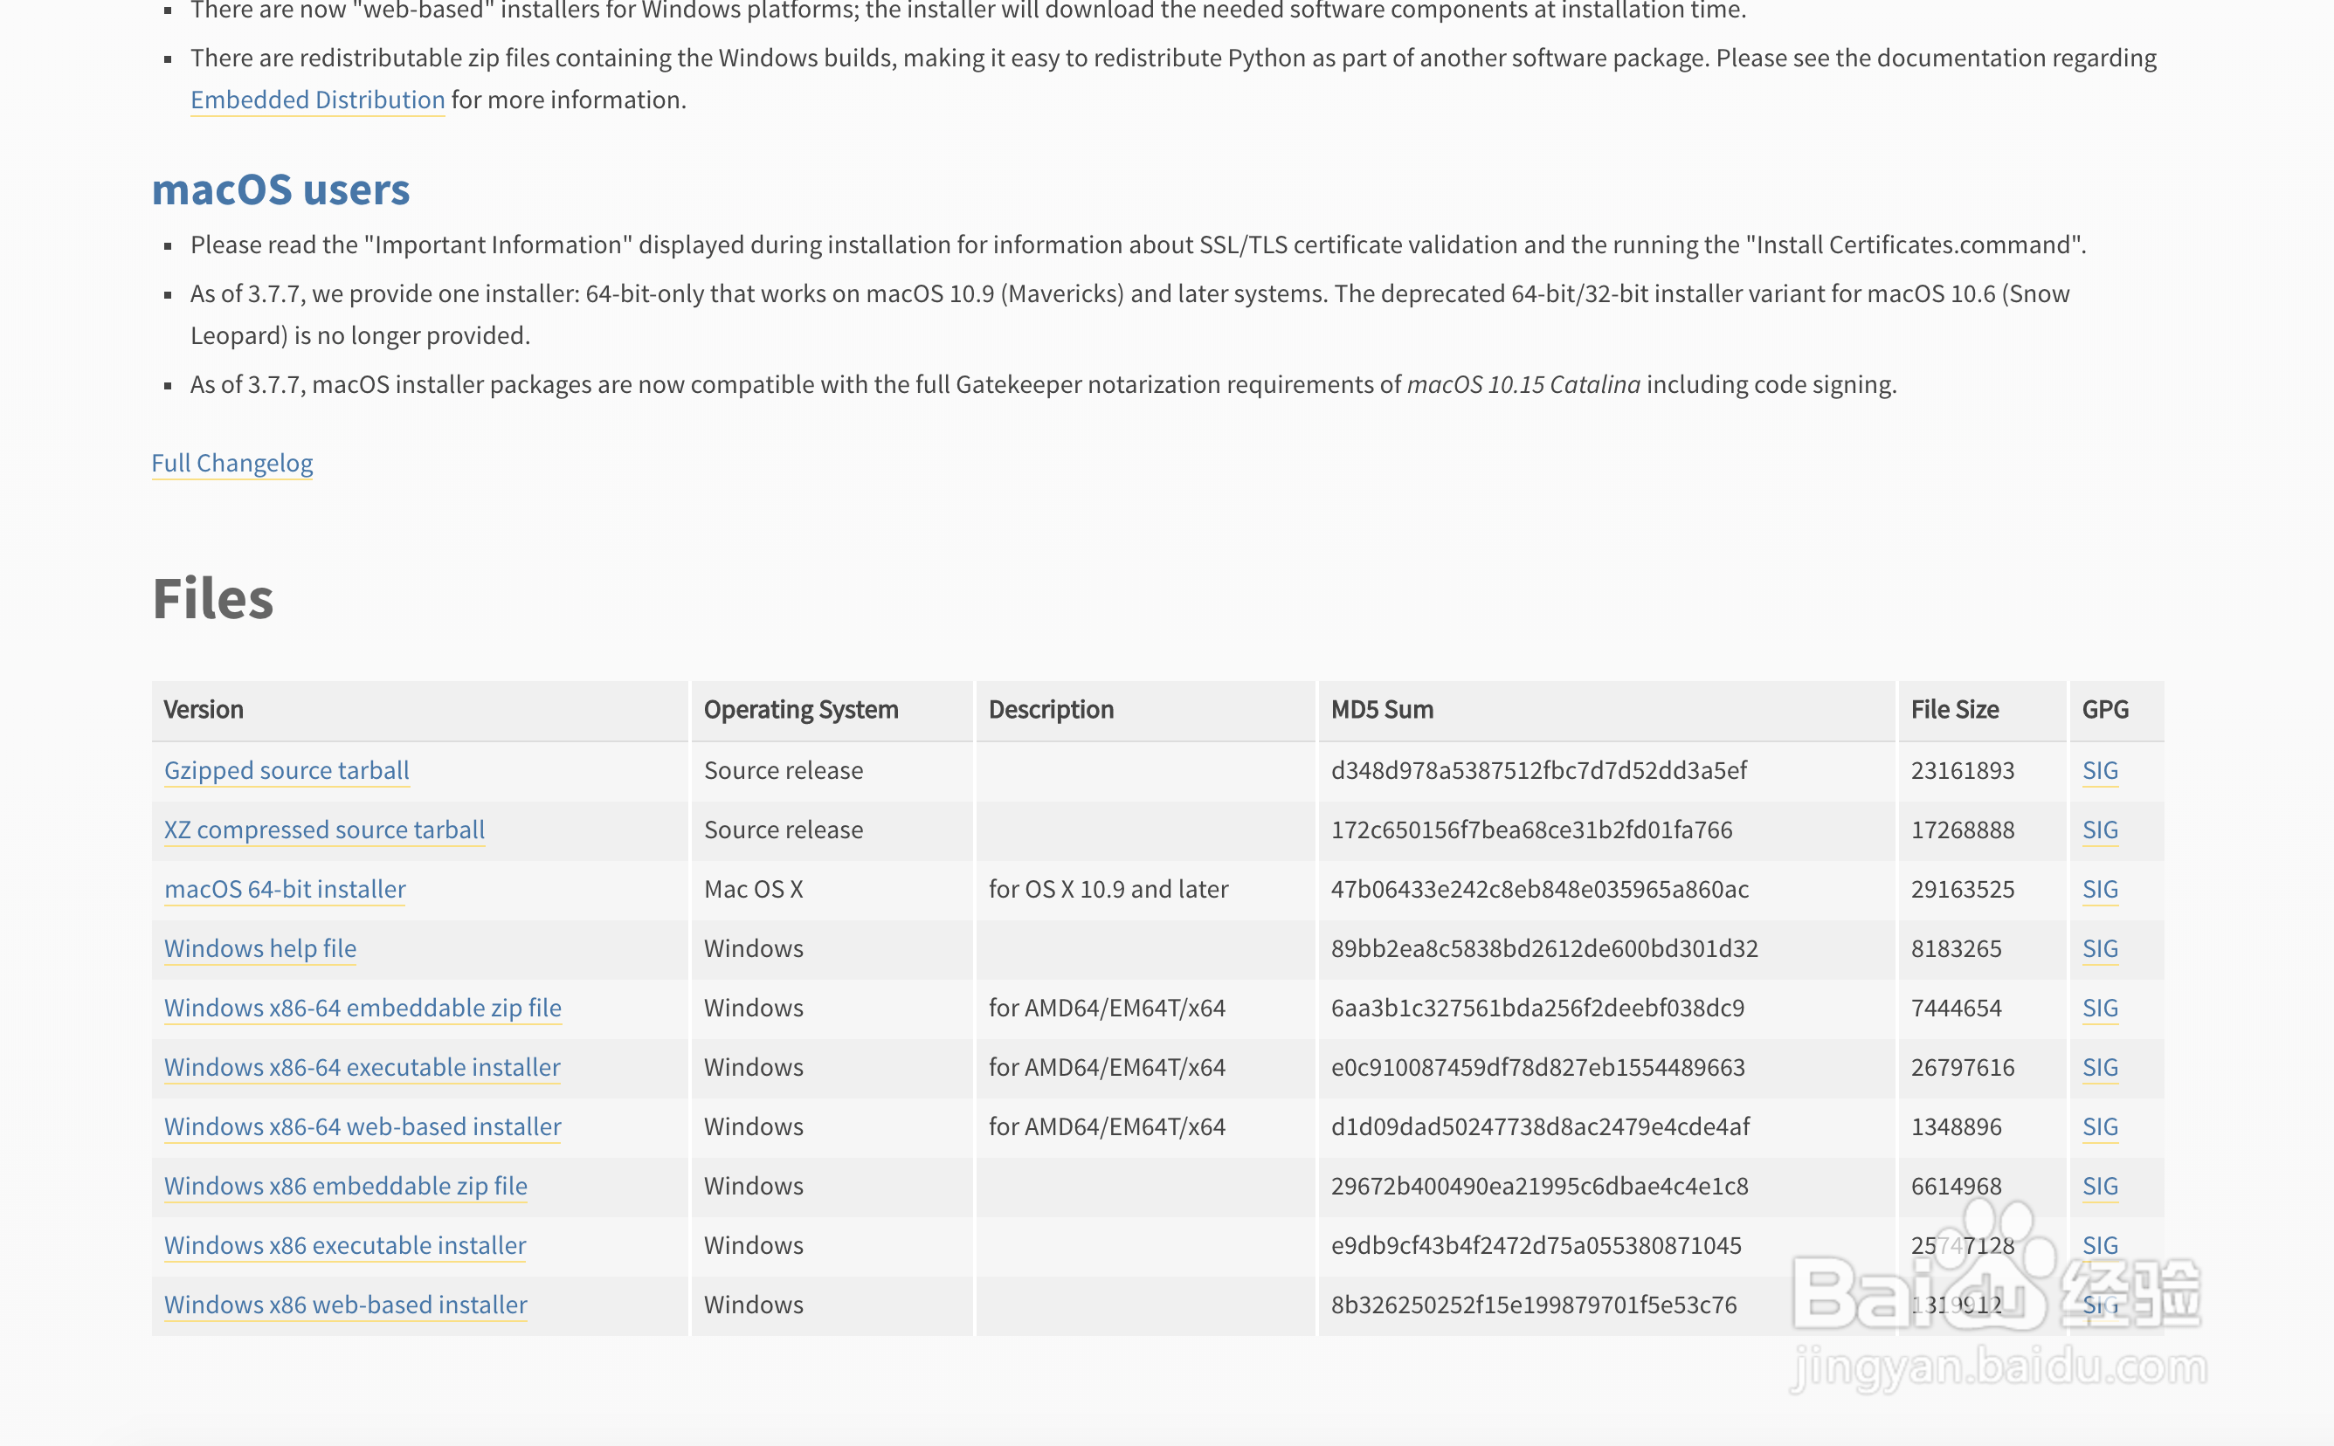
Task: Download Windows x86-64 executable installer
Action: [362, 1066]
